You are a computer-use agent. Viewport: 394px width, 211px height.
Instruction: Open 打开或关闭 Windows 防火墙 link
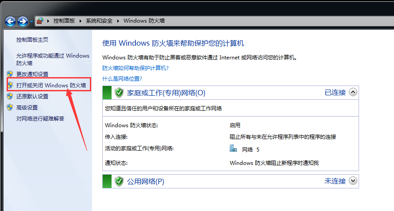(x=51, y=85)
